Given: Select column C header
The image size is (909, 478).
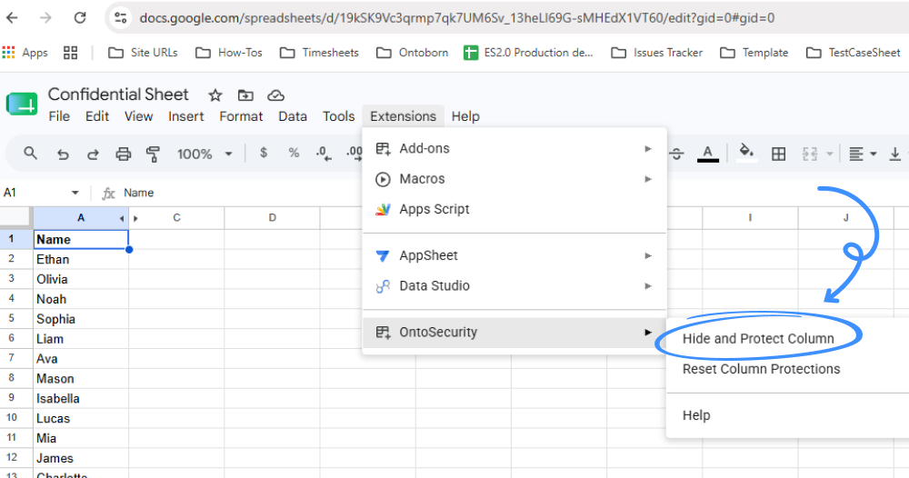Looking at the screenshot, I should tap(177, 218).
